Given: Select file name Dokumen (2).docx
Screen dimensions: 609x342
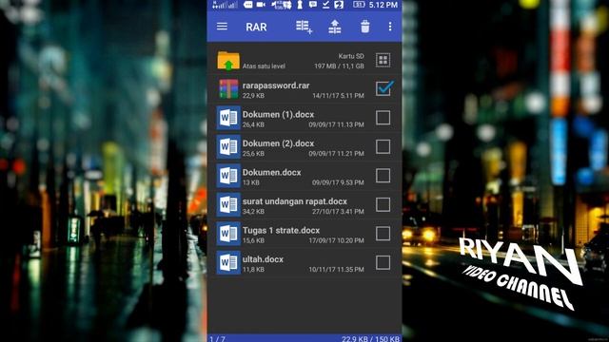Looking at the screenshot, I should point(278,143).
